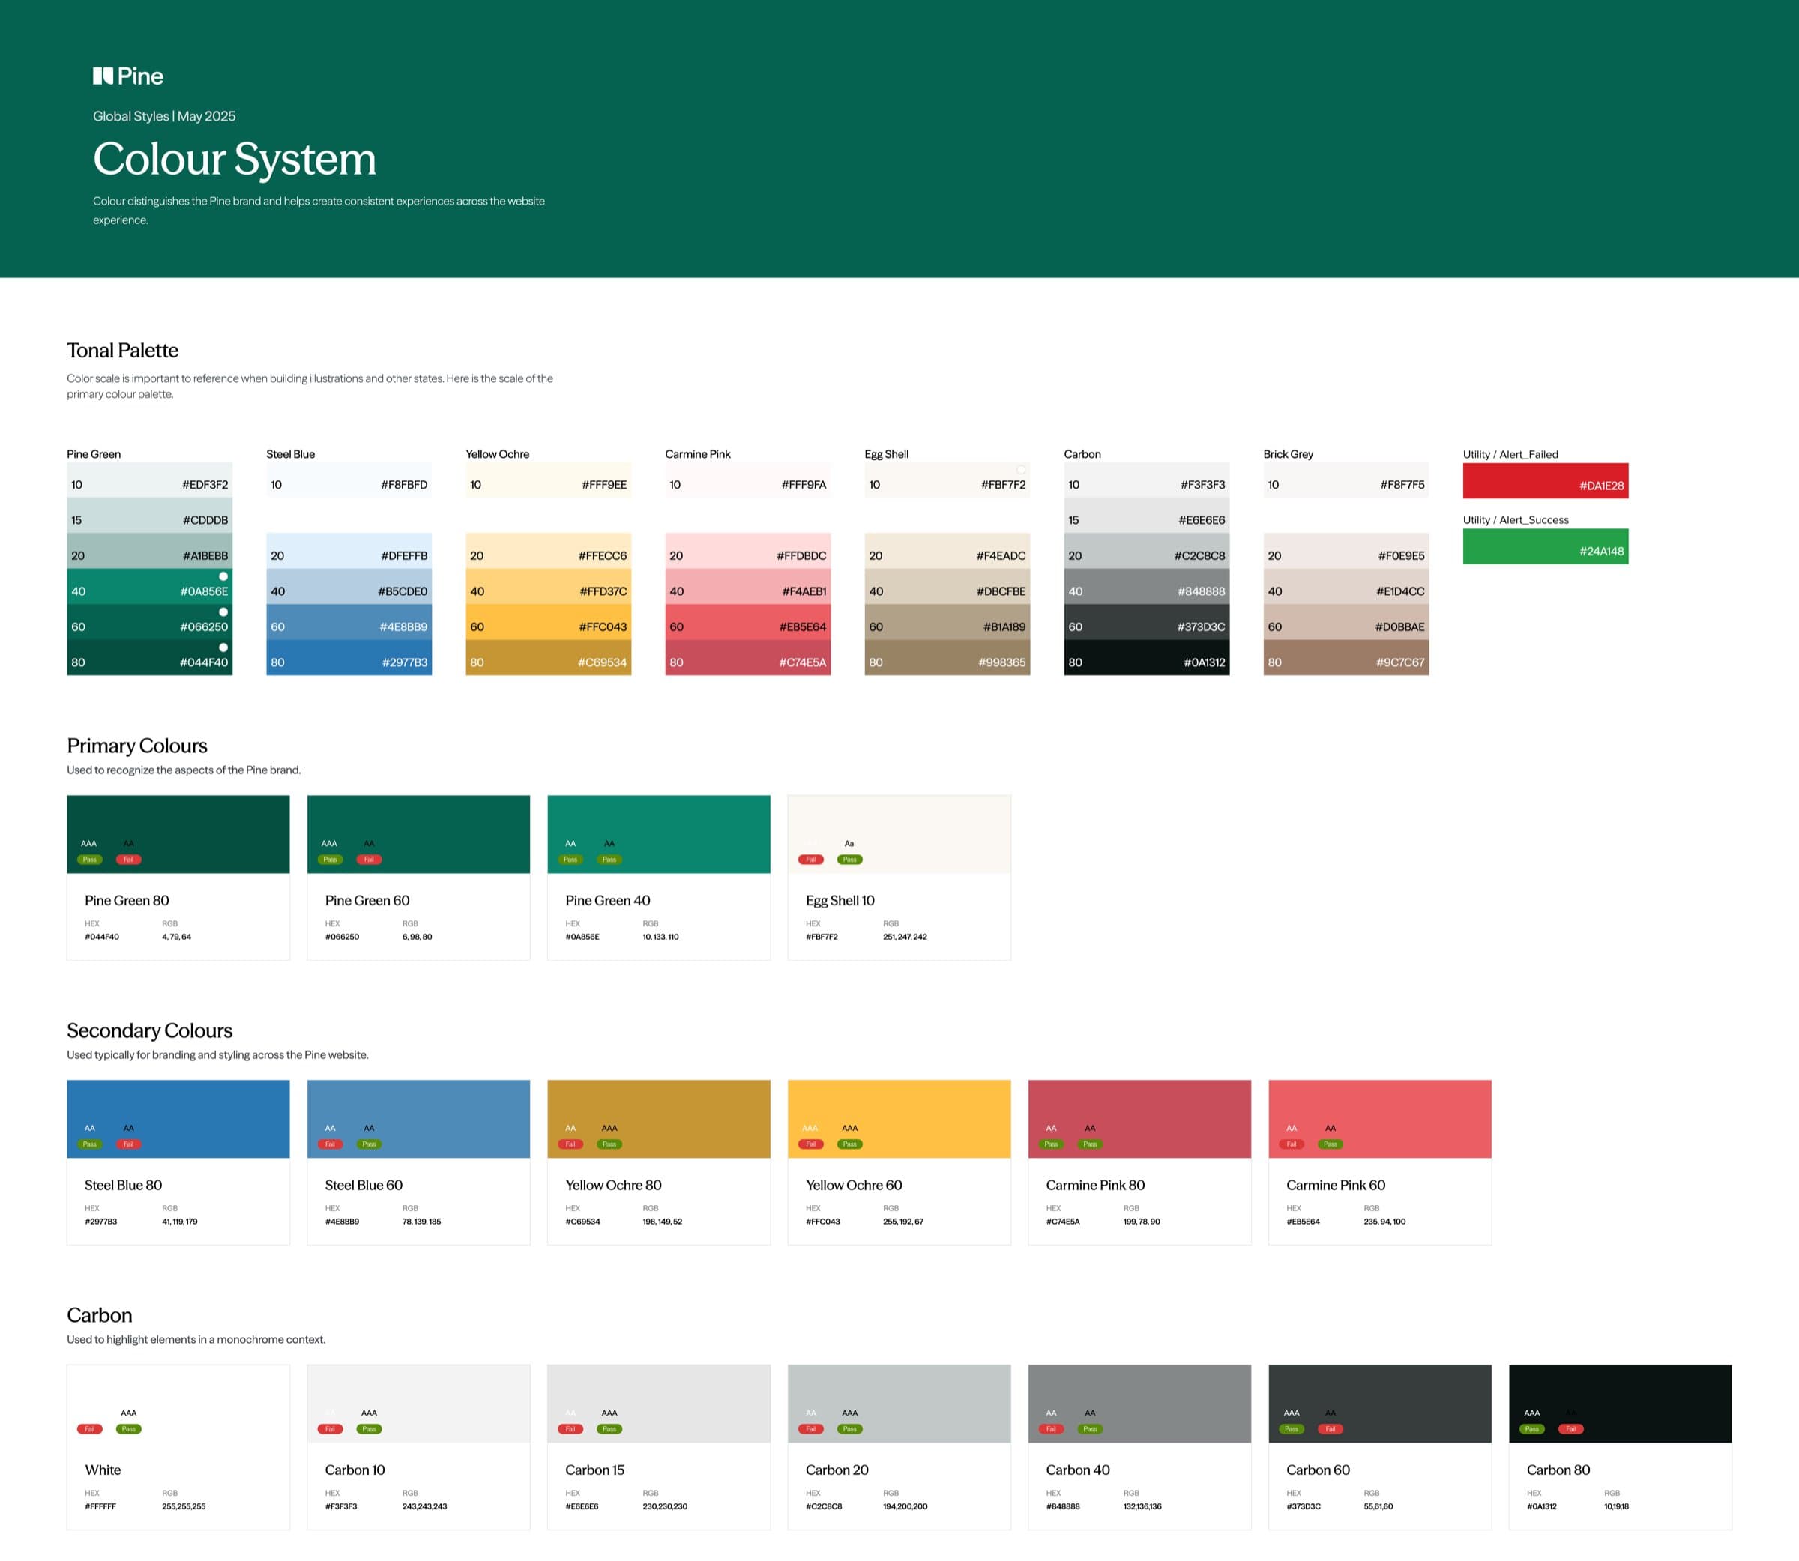This screenshot has height=1561, width=1799.
Task: Click the AA Fail badge on Pine Green 60
Action: (x=370, y=859)
